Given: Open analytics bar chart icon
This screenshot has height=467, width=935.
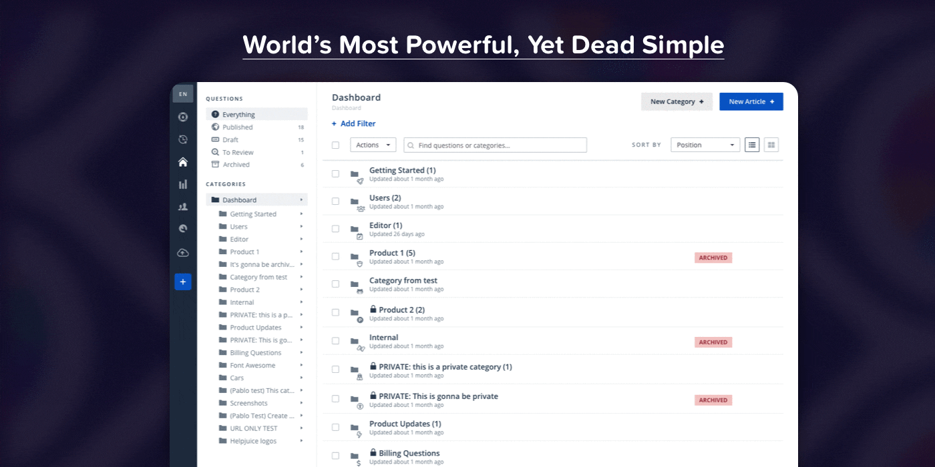Looking at the screenshot, I should pos(183,184).
